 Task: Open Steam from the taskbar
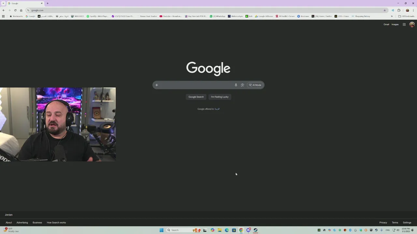[x=255, y=230]
